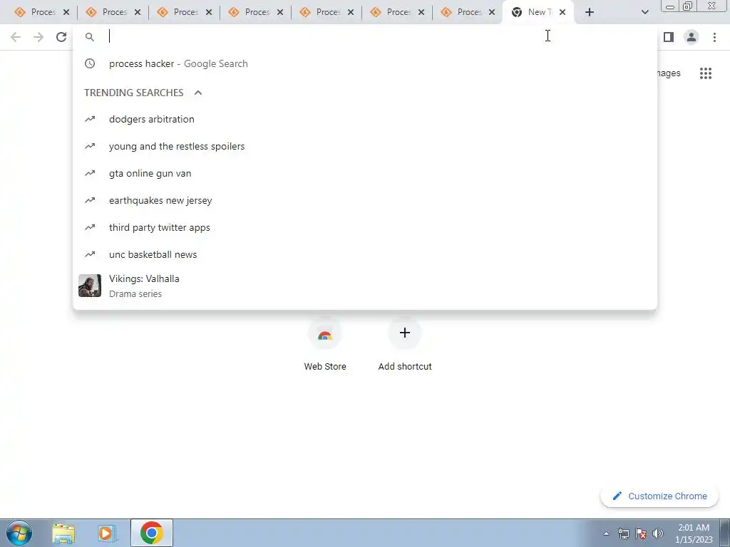Screen dimensions: 730x547
Task: Open the Windows Start button
Action: click(x=19, y=533)
